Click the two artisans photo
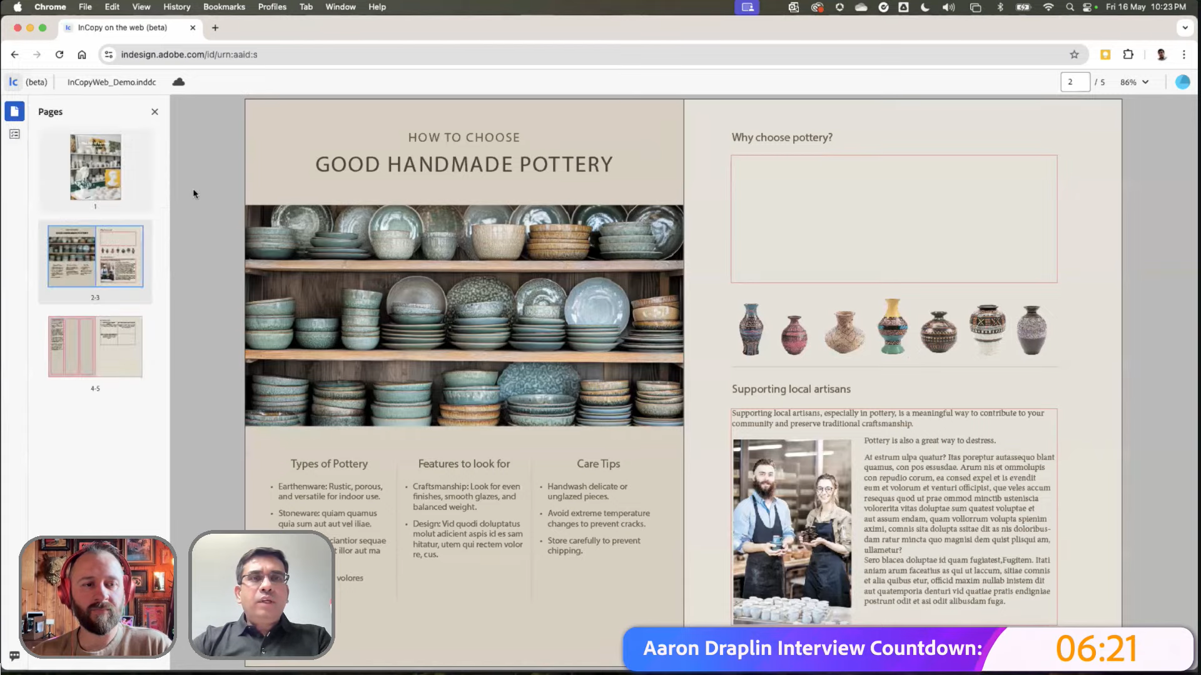Screen dimensions: 1201x675 click(x=792, y=531)
